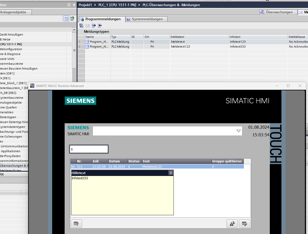
Task: Click the input field containing 1
Action: (89, 149)
